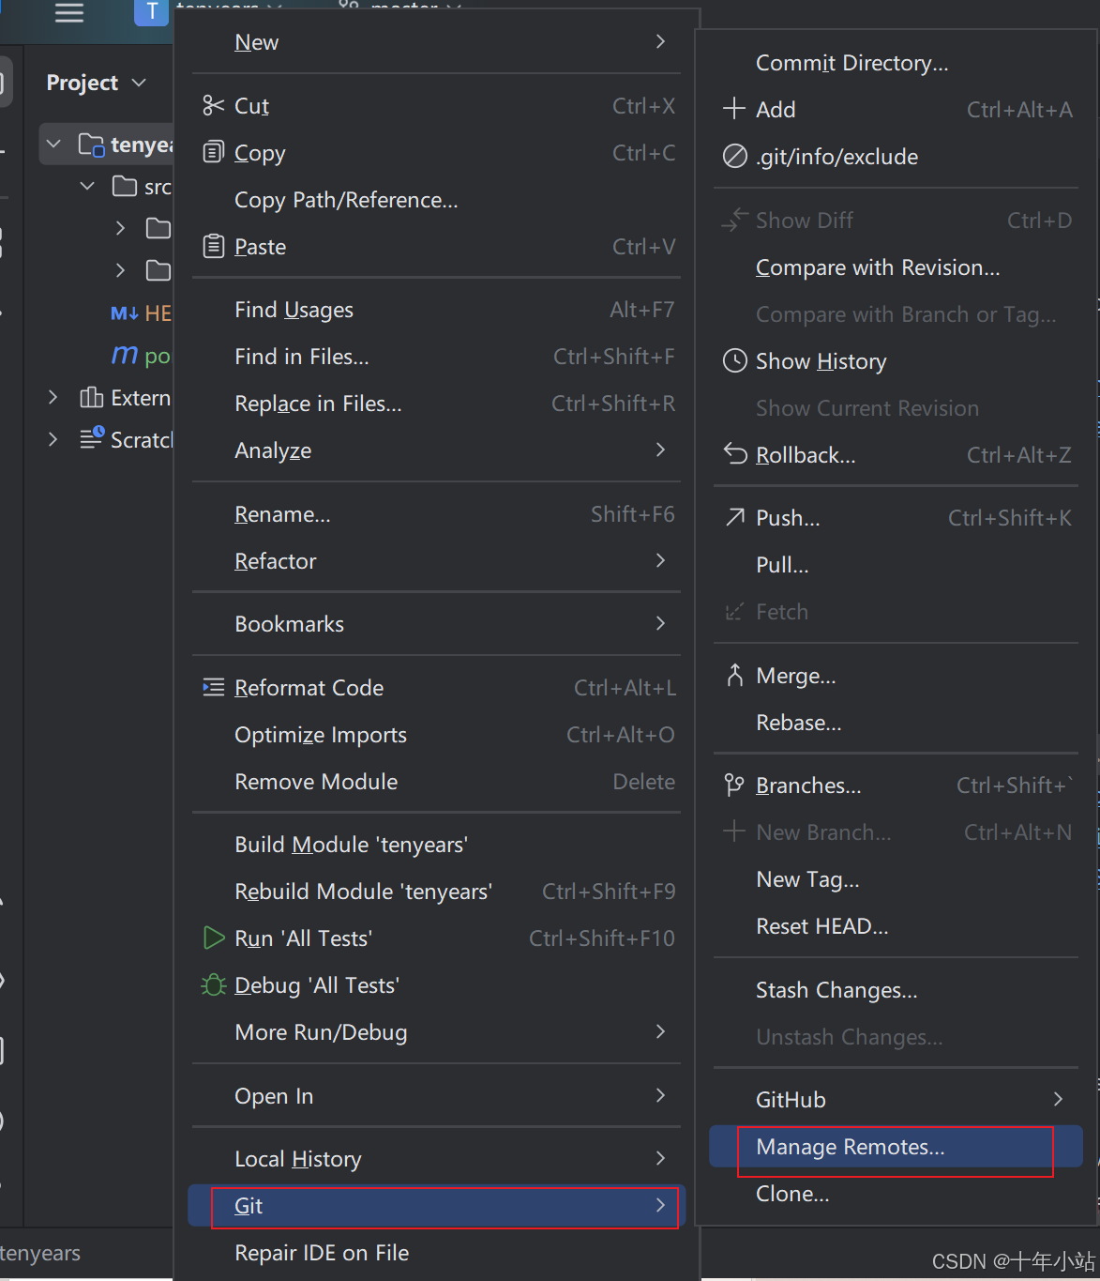Choose Build Module 'tenyears'
1100x1281 pixels.
437,845
